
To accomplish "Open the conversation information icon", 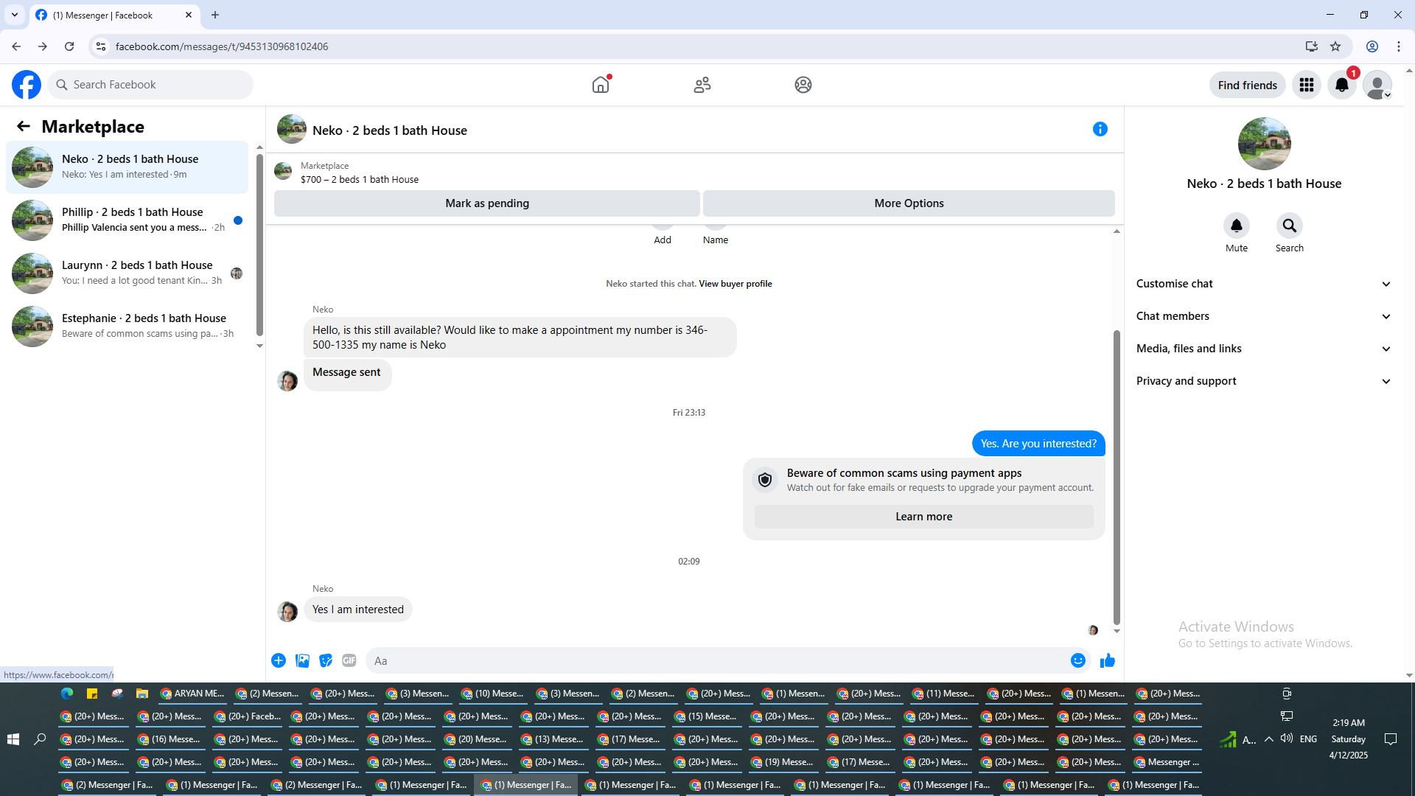I will pos(1100,129).
